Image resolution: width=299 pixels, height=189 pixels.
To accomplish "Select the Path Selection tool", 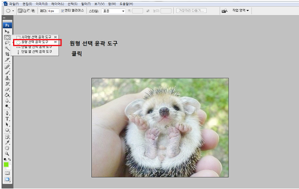I will 7,124.
